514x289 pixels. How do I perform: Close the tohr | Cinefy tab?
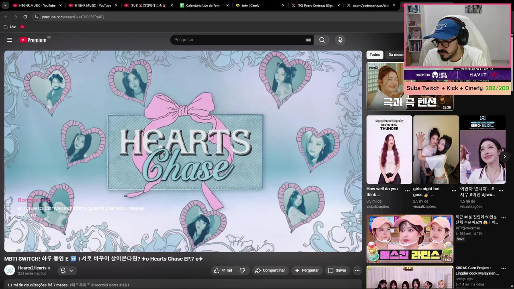point(283,6)
